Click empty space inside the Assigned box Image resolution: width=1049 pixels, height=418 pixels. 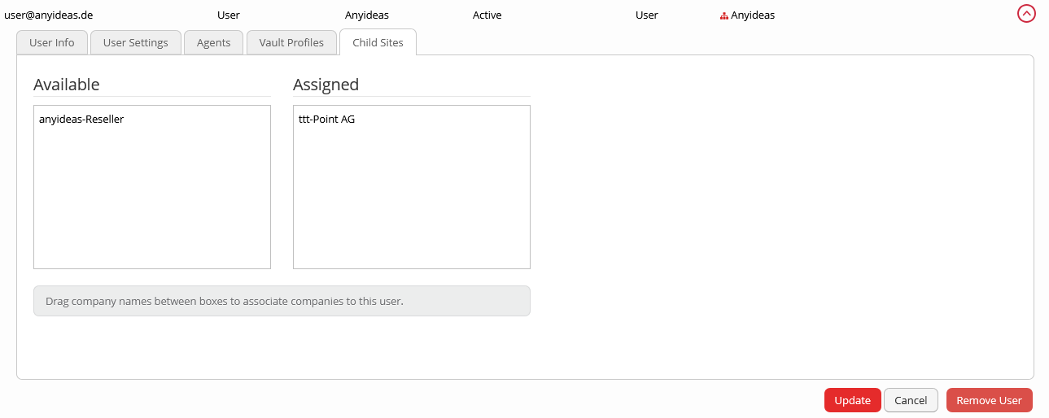pyautogui.click(x=411, y=203)
